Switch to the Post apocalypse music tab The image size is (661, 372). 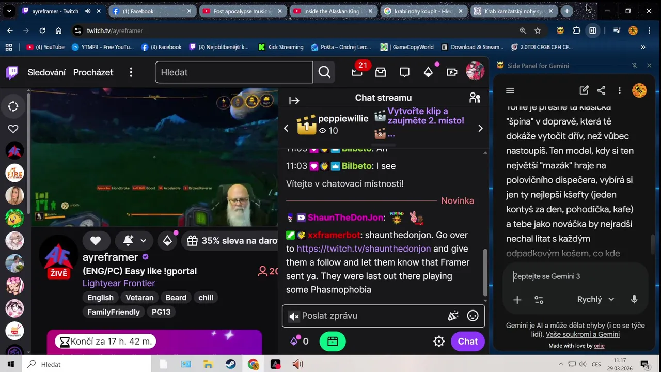coord(242,11)
